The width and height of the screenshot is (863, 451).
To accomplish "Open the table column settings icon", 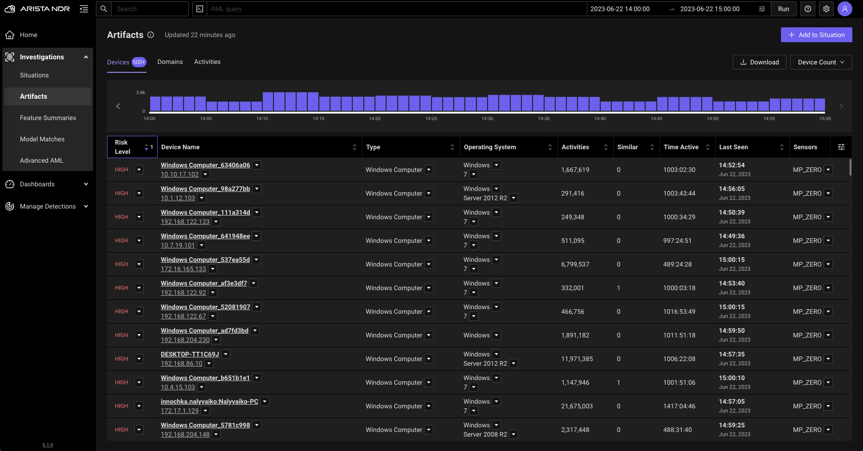I will point(841,147).
